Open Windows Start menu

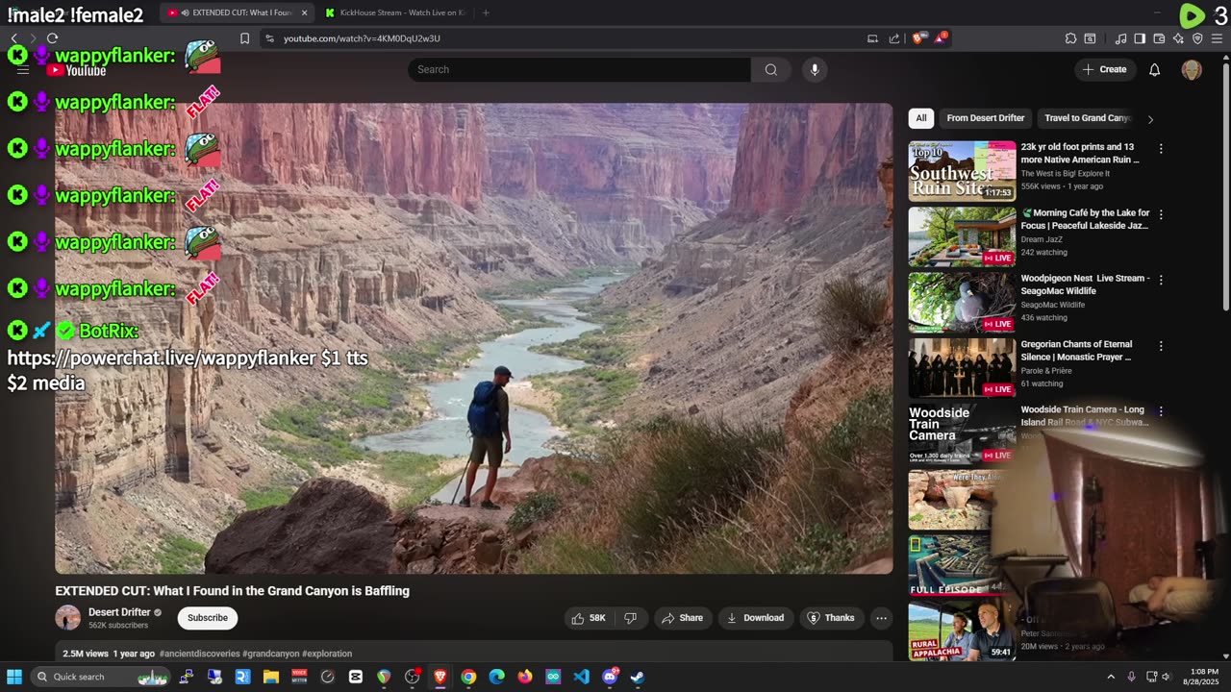pyautogui.click(x=14, y=677)
